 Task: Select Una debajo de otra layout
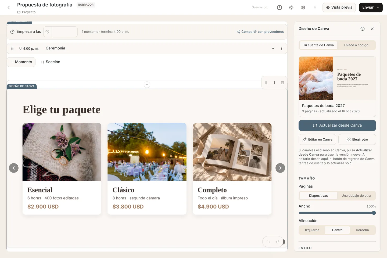pyautogui.click(x=356, y=196)
